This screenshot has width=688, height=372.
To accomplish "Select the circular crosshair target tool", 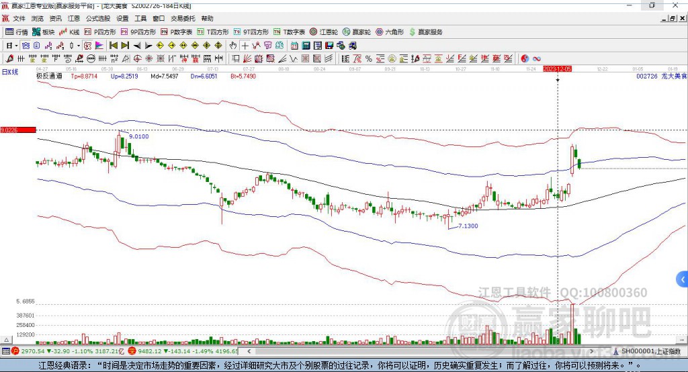I will [x=137, y=59].
